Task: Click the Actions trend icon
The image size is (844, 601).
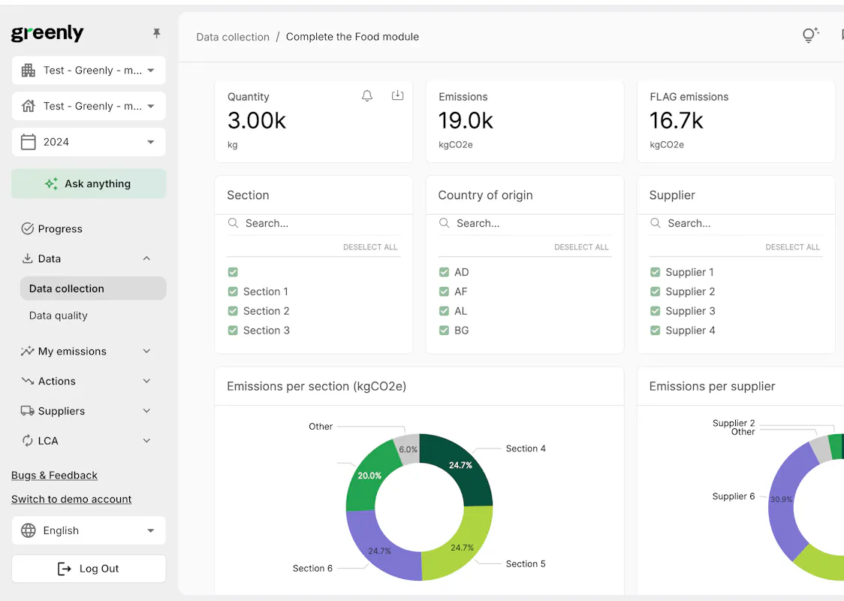Action: click(28, 381)
